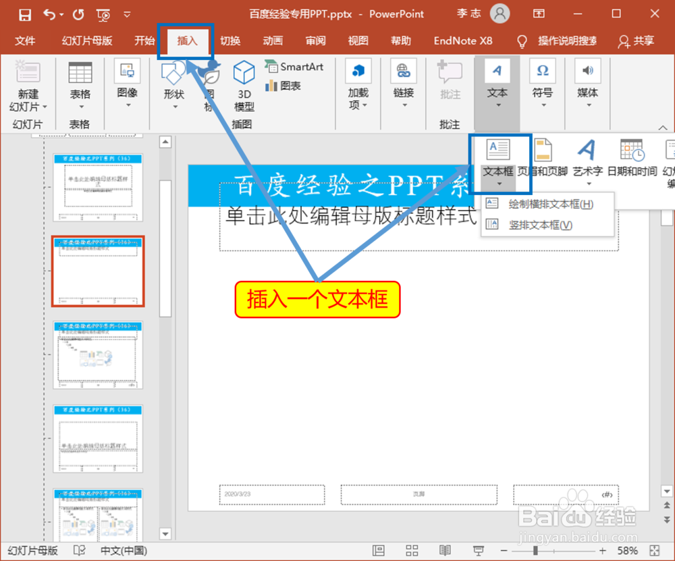Click spell check icon in status bar
The height and width of the screenshot is (561, 675).
point(79,550)
